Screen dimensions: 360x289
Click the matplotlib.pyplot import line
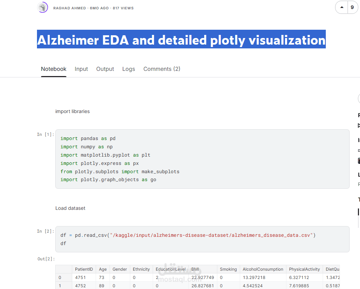coord(105,155)
